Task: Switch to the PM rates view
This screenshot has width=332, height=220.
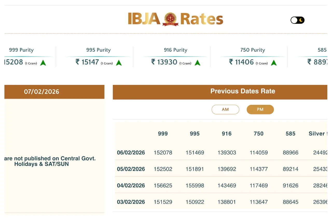Action: [260, 109]
